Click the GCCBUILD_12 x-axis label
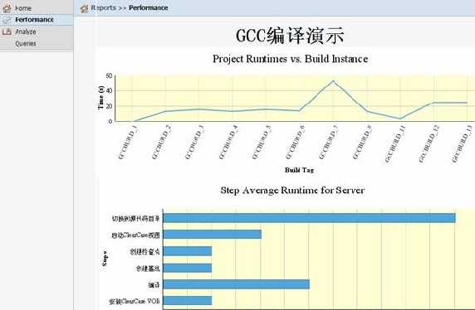Image resolution: width=475 pixels, height=310 pixels. click(x=429, y=143)
